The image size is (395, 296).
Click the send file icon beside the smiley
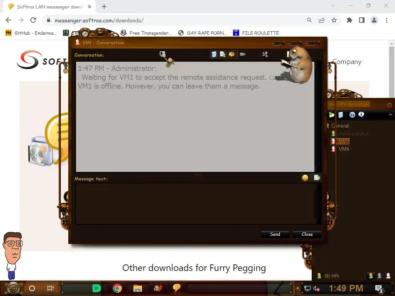(317, 178)
